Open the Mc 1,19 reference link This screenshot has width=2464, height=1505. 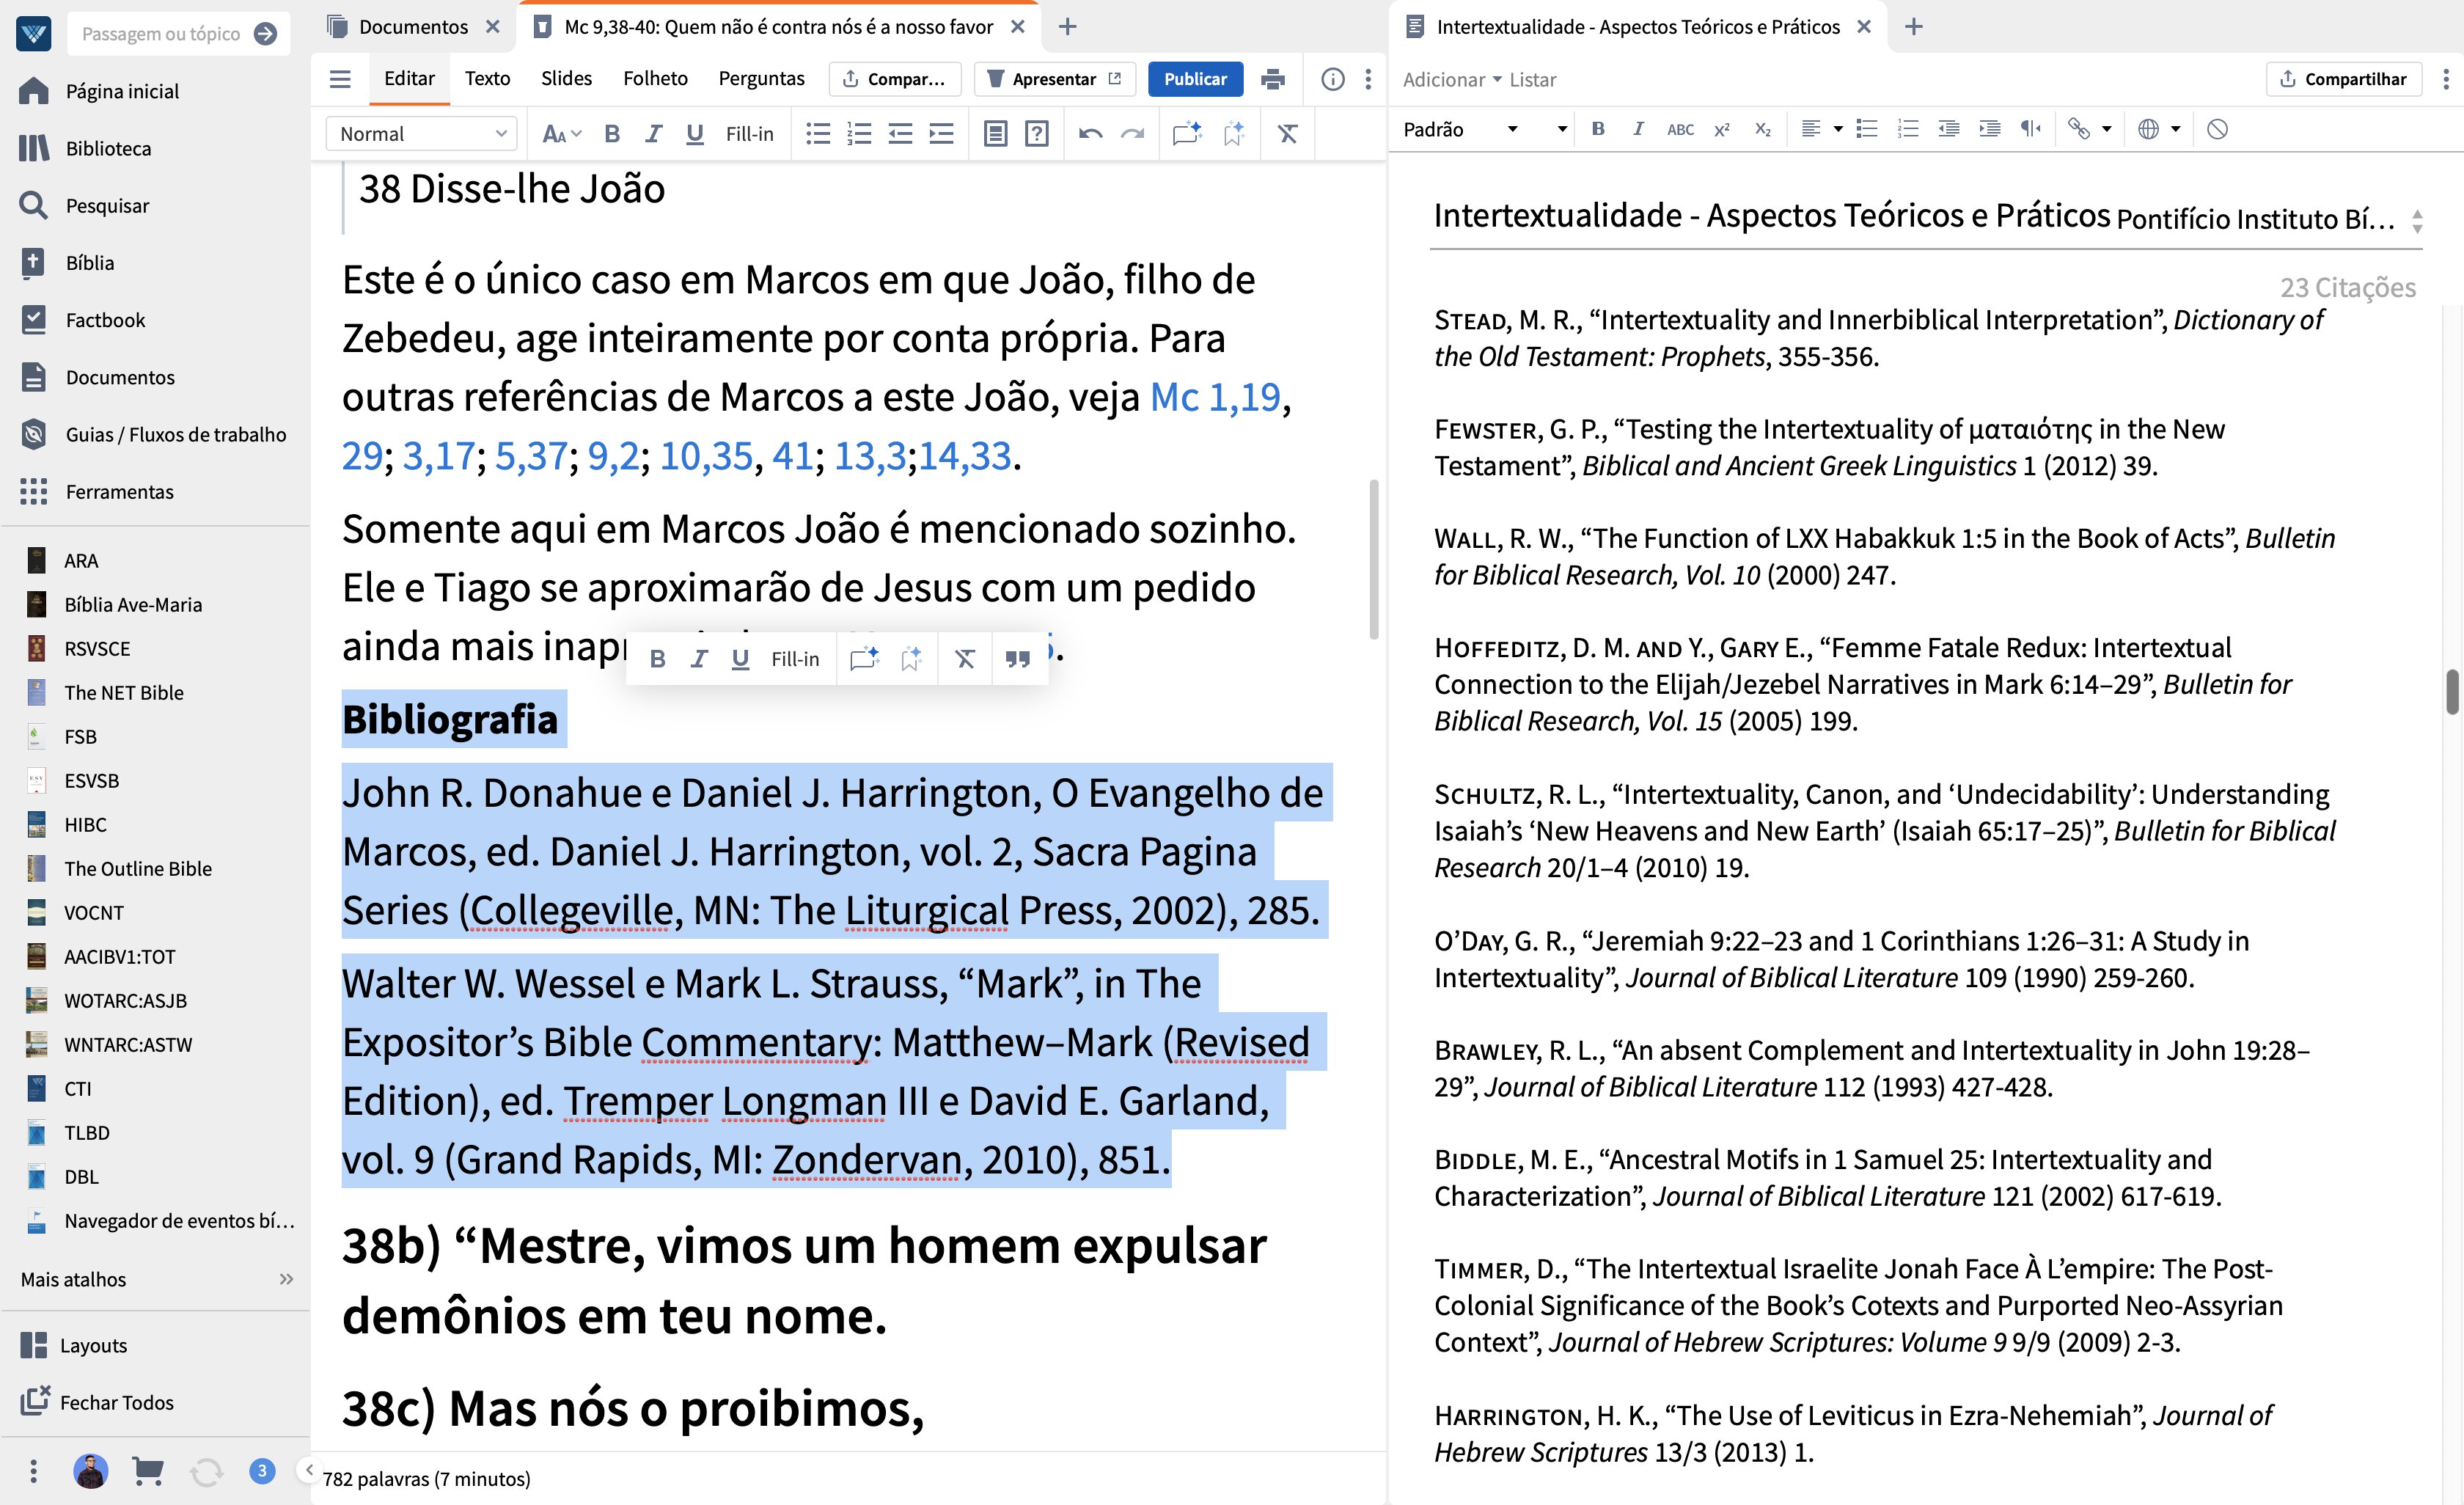1214,398
